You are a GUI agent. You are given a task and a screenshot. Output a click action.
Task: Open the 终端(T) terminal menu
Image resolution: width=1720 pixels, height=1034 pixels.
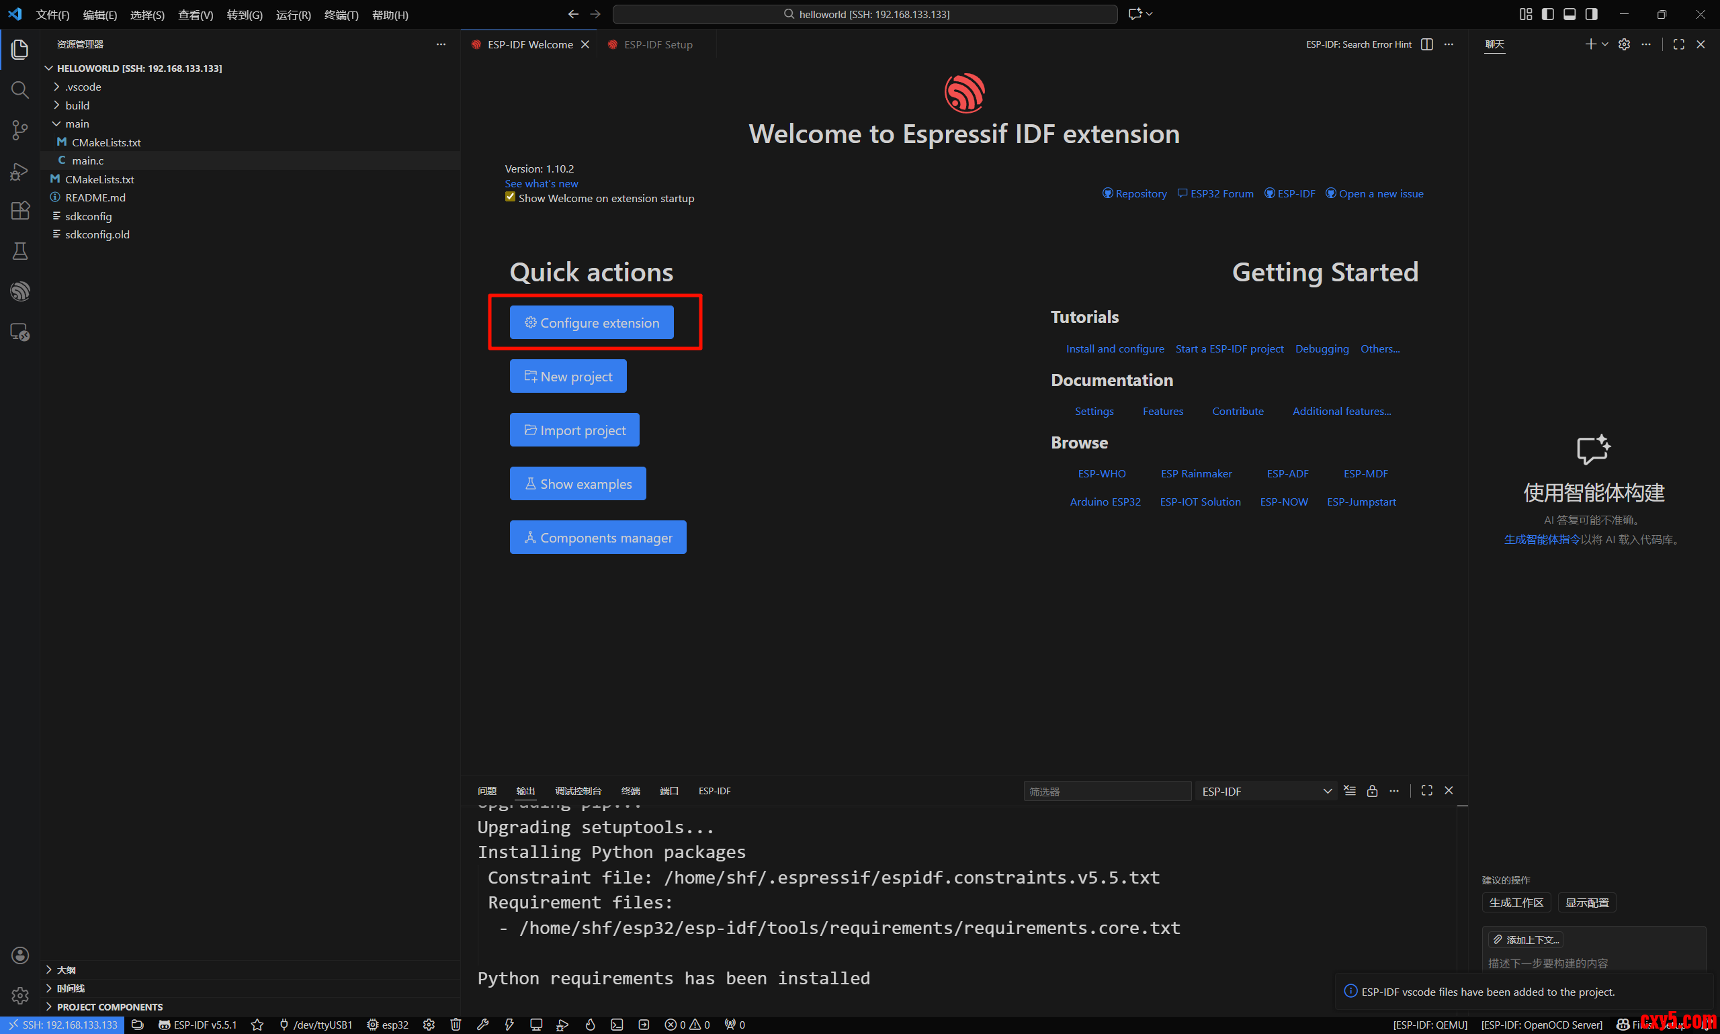(x=341, y=15)
